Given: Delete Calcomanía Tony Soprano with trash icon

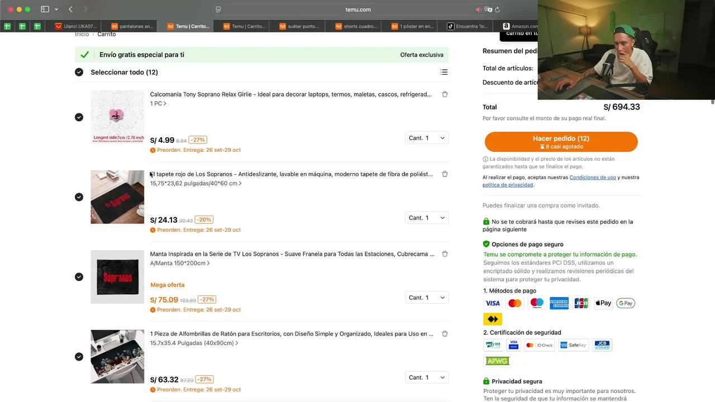Looking at the screenshot, I should pyautogui.click(x=445, y=94).
